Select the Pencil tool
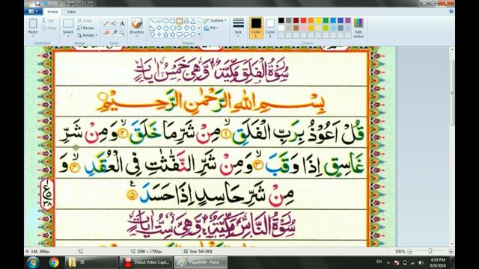Image resolution: width=479 pixels, height=269 pixels. tap(106, 23)
